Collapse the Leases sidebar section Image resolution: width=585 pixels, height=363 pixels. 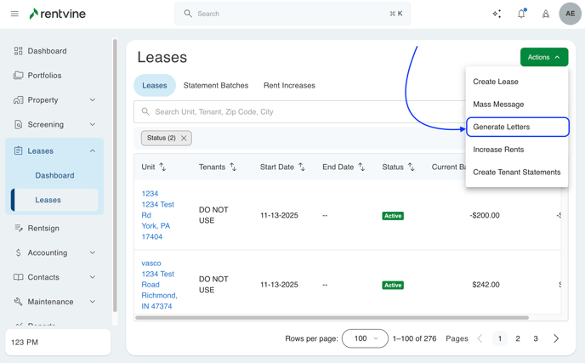pyautogui.click(x=93, y=150)
